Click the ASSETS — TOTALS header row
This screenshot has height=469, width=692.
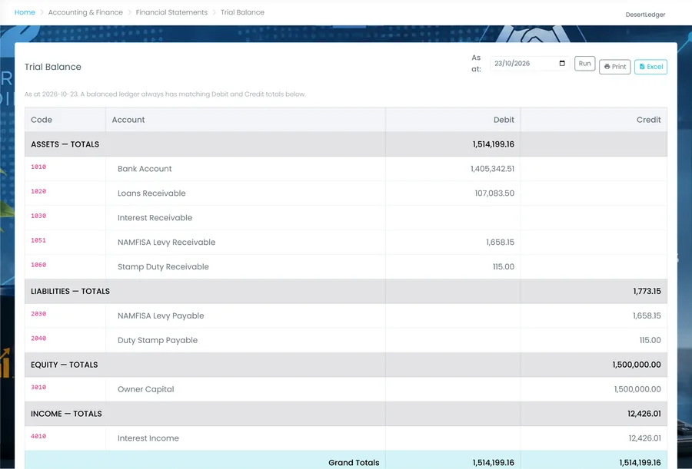coord(346,144)
